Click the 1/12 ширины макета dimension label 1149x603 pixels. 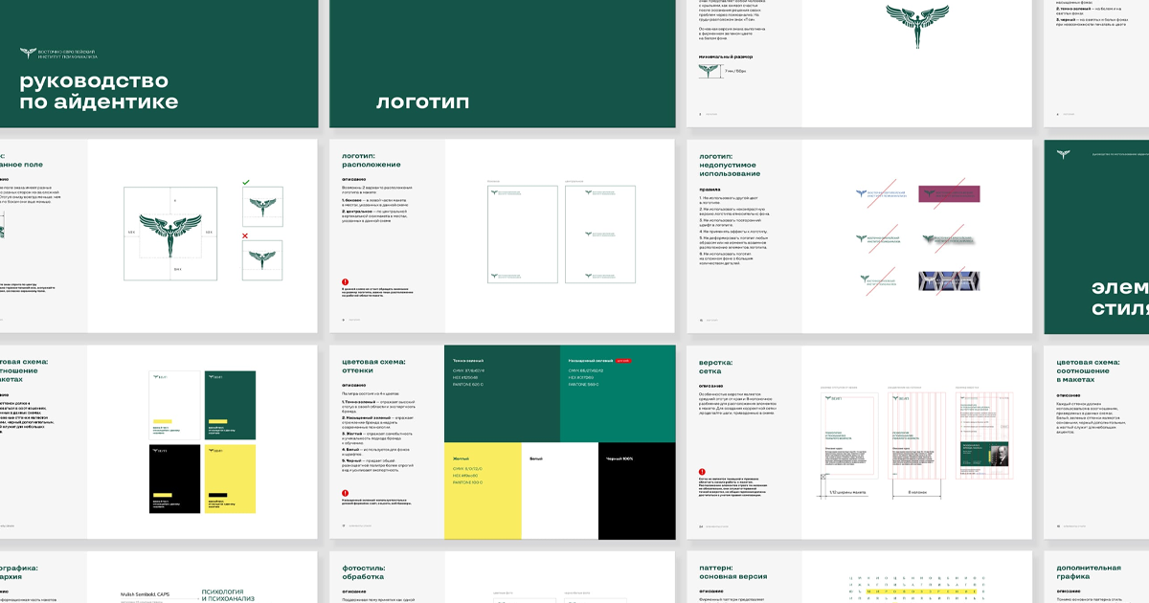(x=845, y=491)
